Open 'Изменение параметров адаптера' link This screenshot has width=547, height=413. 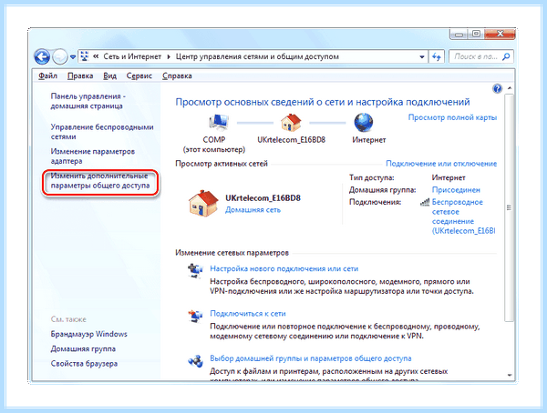click(93, 156)
